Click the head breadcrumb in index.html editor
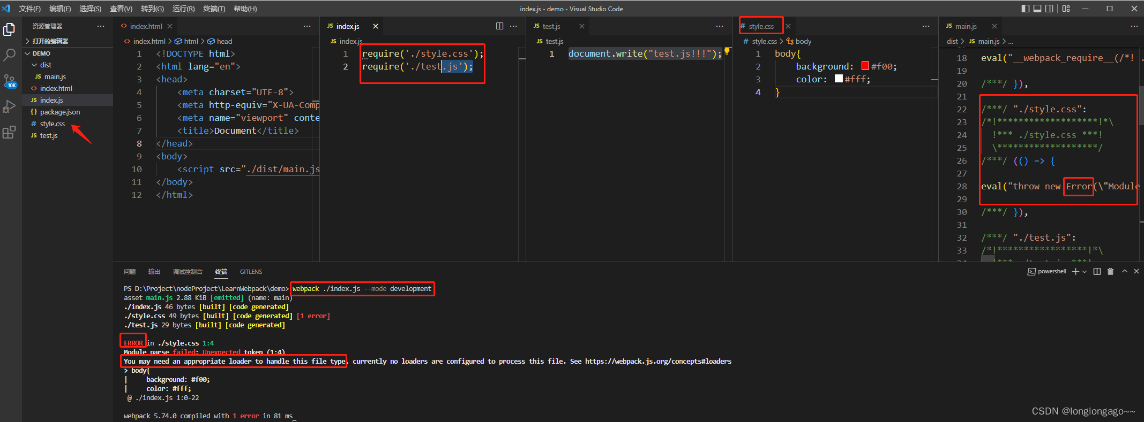The width and height of the screenshot is (1144, 422). pos(220,41)
